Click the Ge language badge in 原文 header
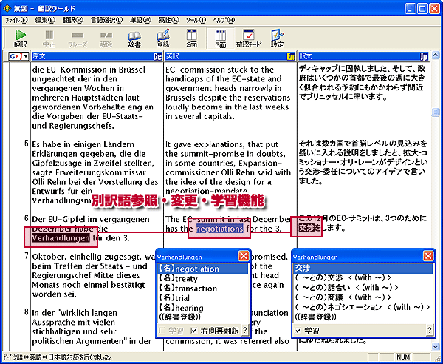 click(x=157, y=56)
